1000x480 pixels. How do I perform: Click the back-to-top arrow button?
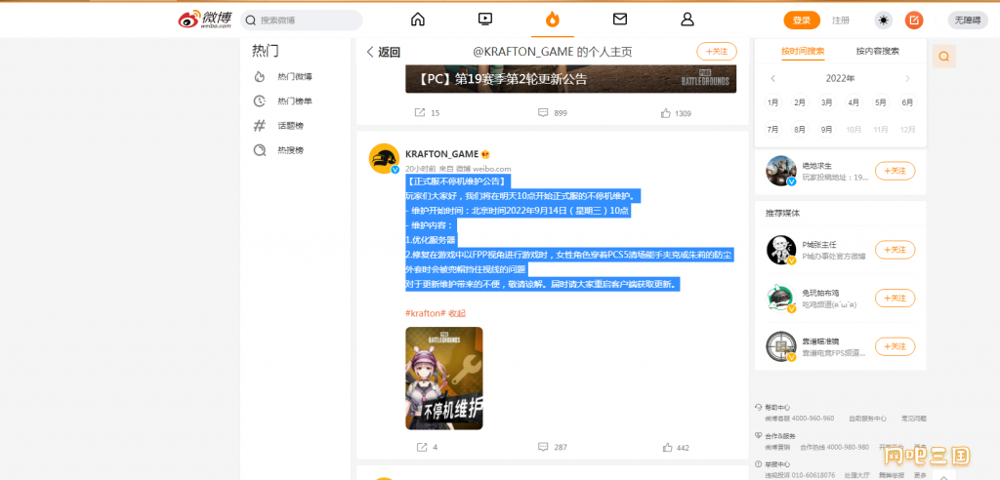click(944, 475)
